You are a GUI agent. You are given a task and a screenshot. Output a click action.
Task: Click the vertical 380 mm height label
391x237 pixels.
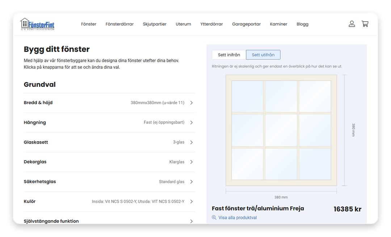pyautogui.click(x=353, y=130)
